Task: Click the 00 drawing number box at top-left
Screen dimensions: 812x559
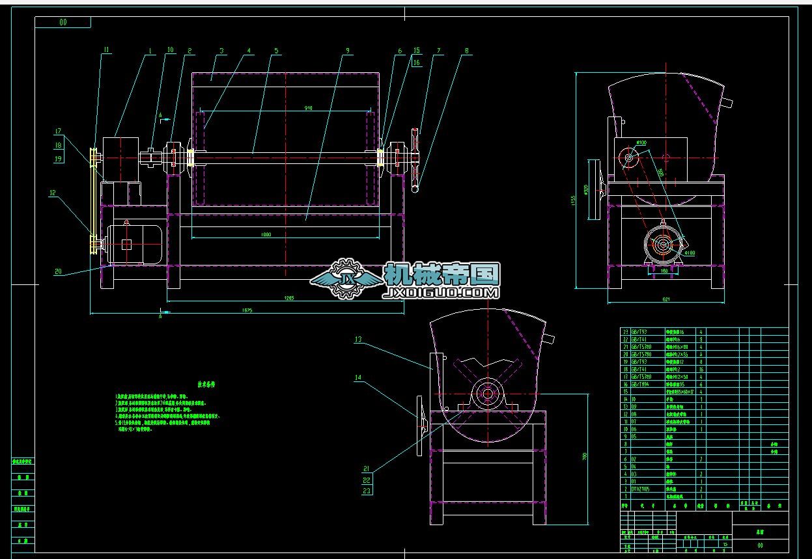Action: [x=63, y=22]
